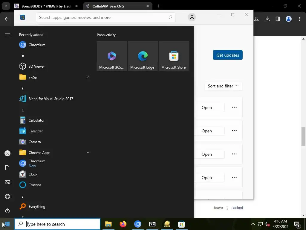Toggle the browser side panel
This screenshot has width=306, height=230.
[x=278, y=19]
